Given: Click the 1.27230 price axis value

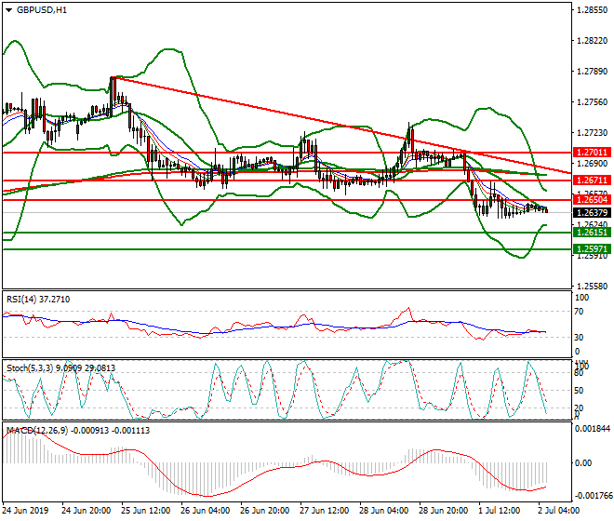Looking at the screenshot, I should click(593, 133).
